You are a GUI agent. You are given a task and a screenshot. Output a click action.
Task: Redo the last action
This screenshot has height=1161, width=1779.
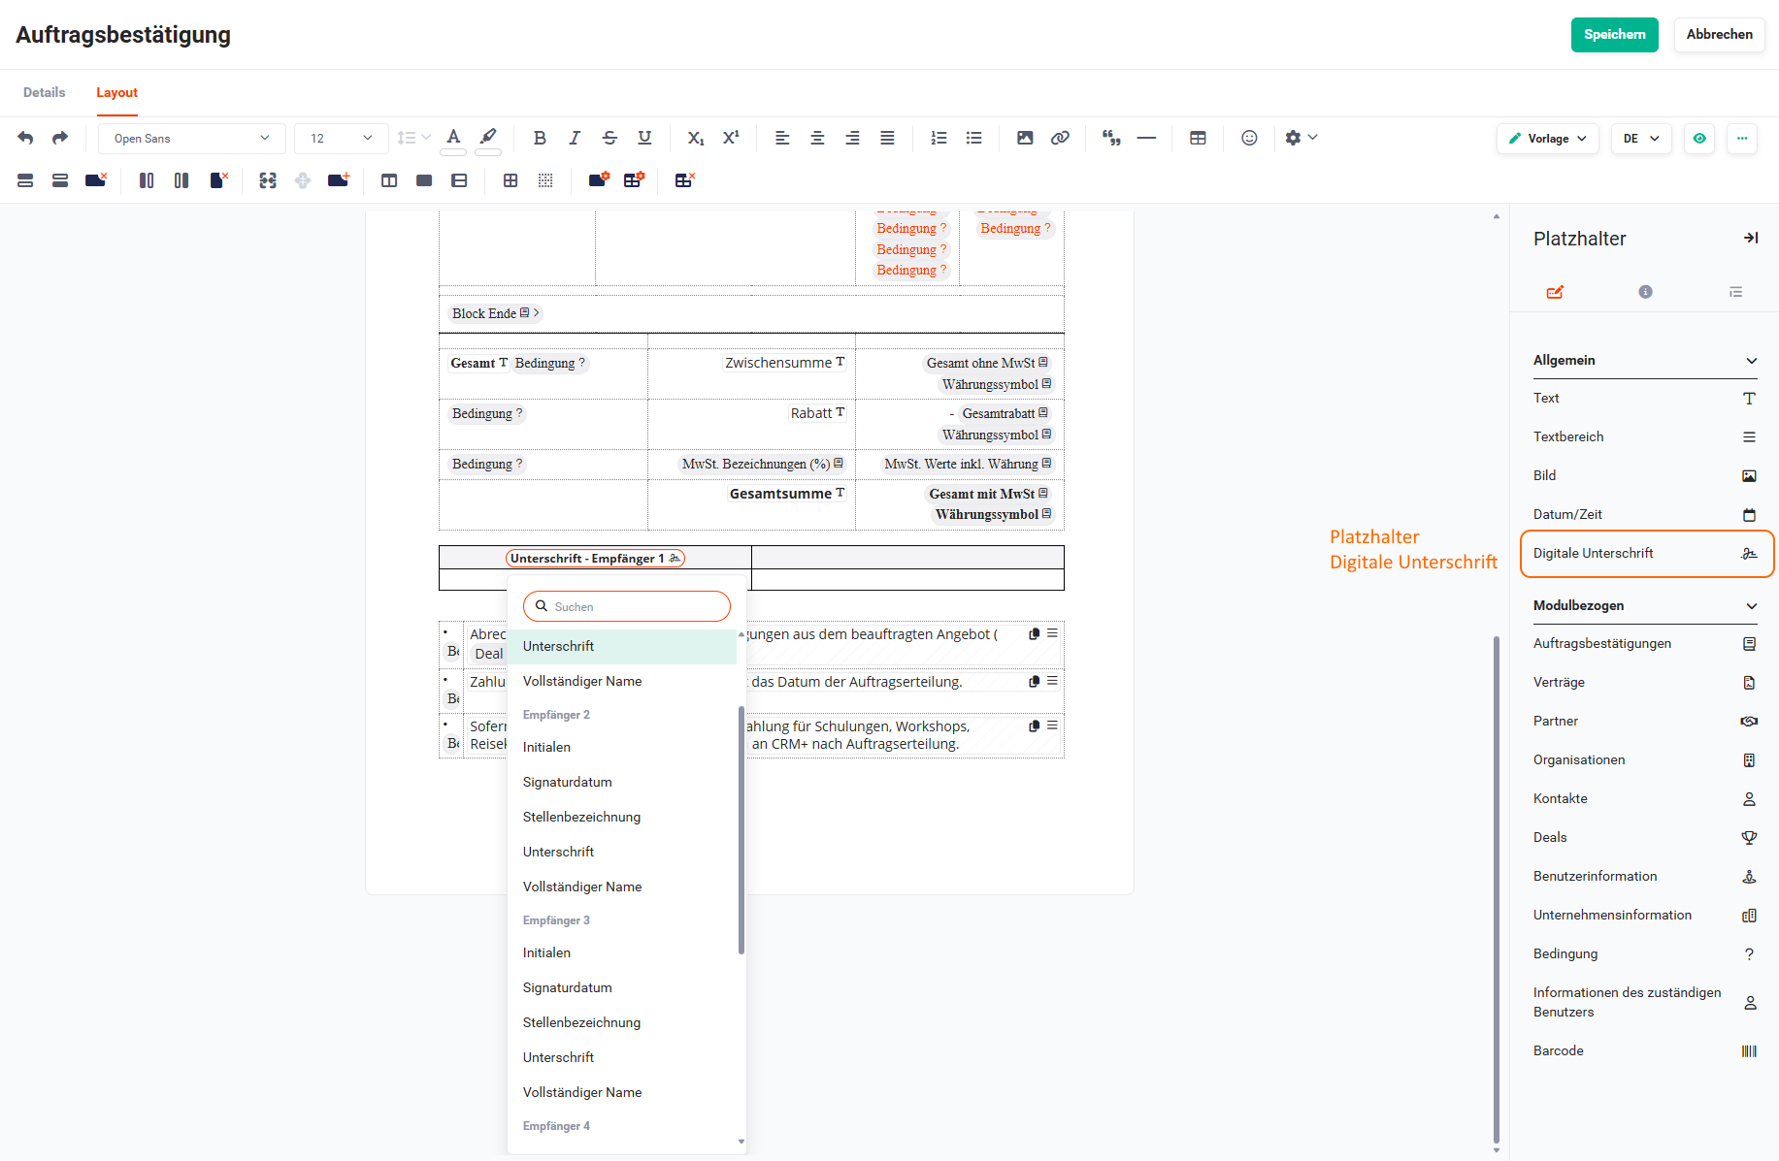[x=60, y=138]
